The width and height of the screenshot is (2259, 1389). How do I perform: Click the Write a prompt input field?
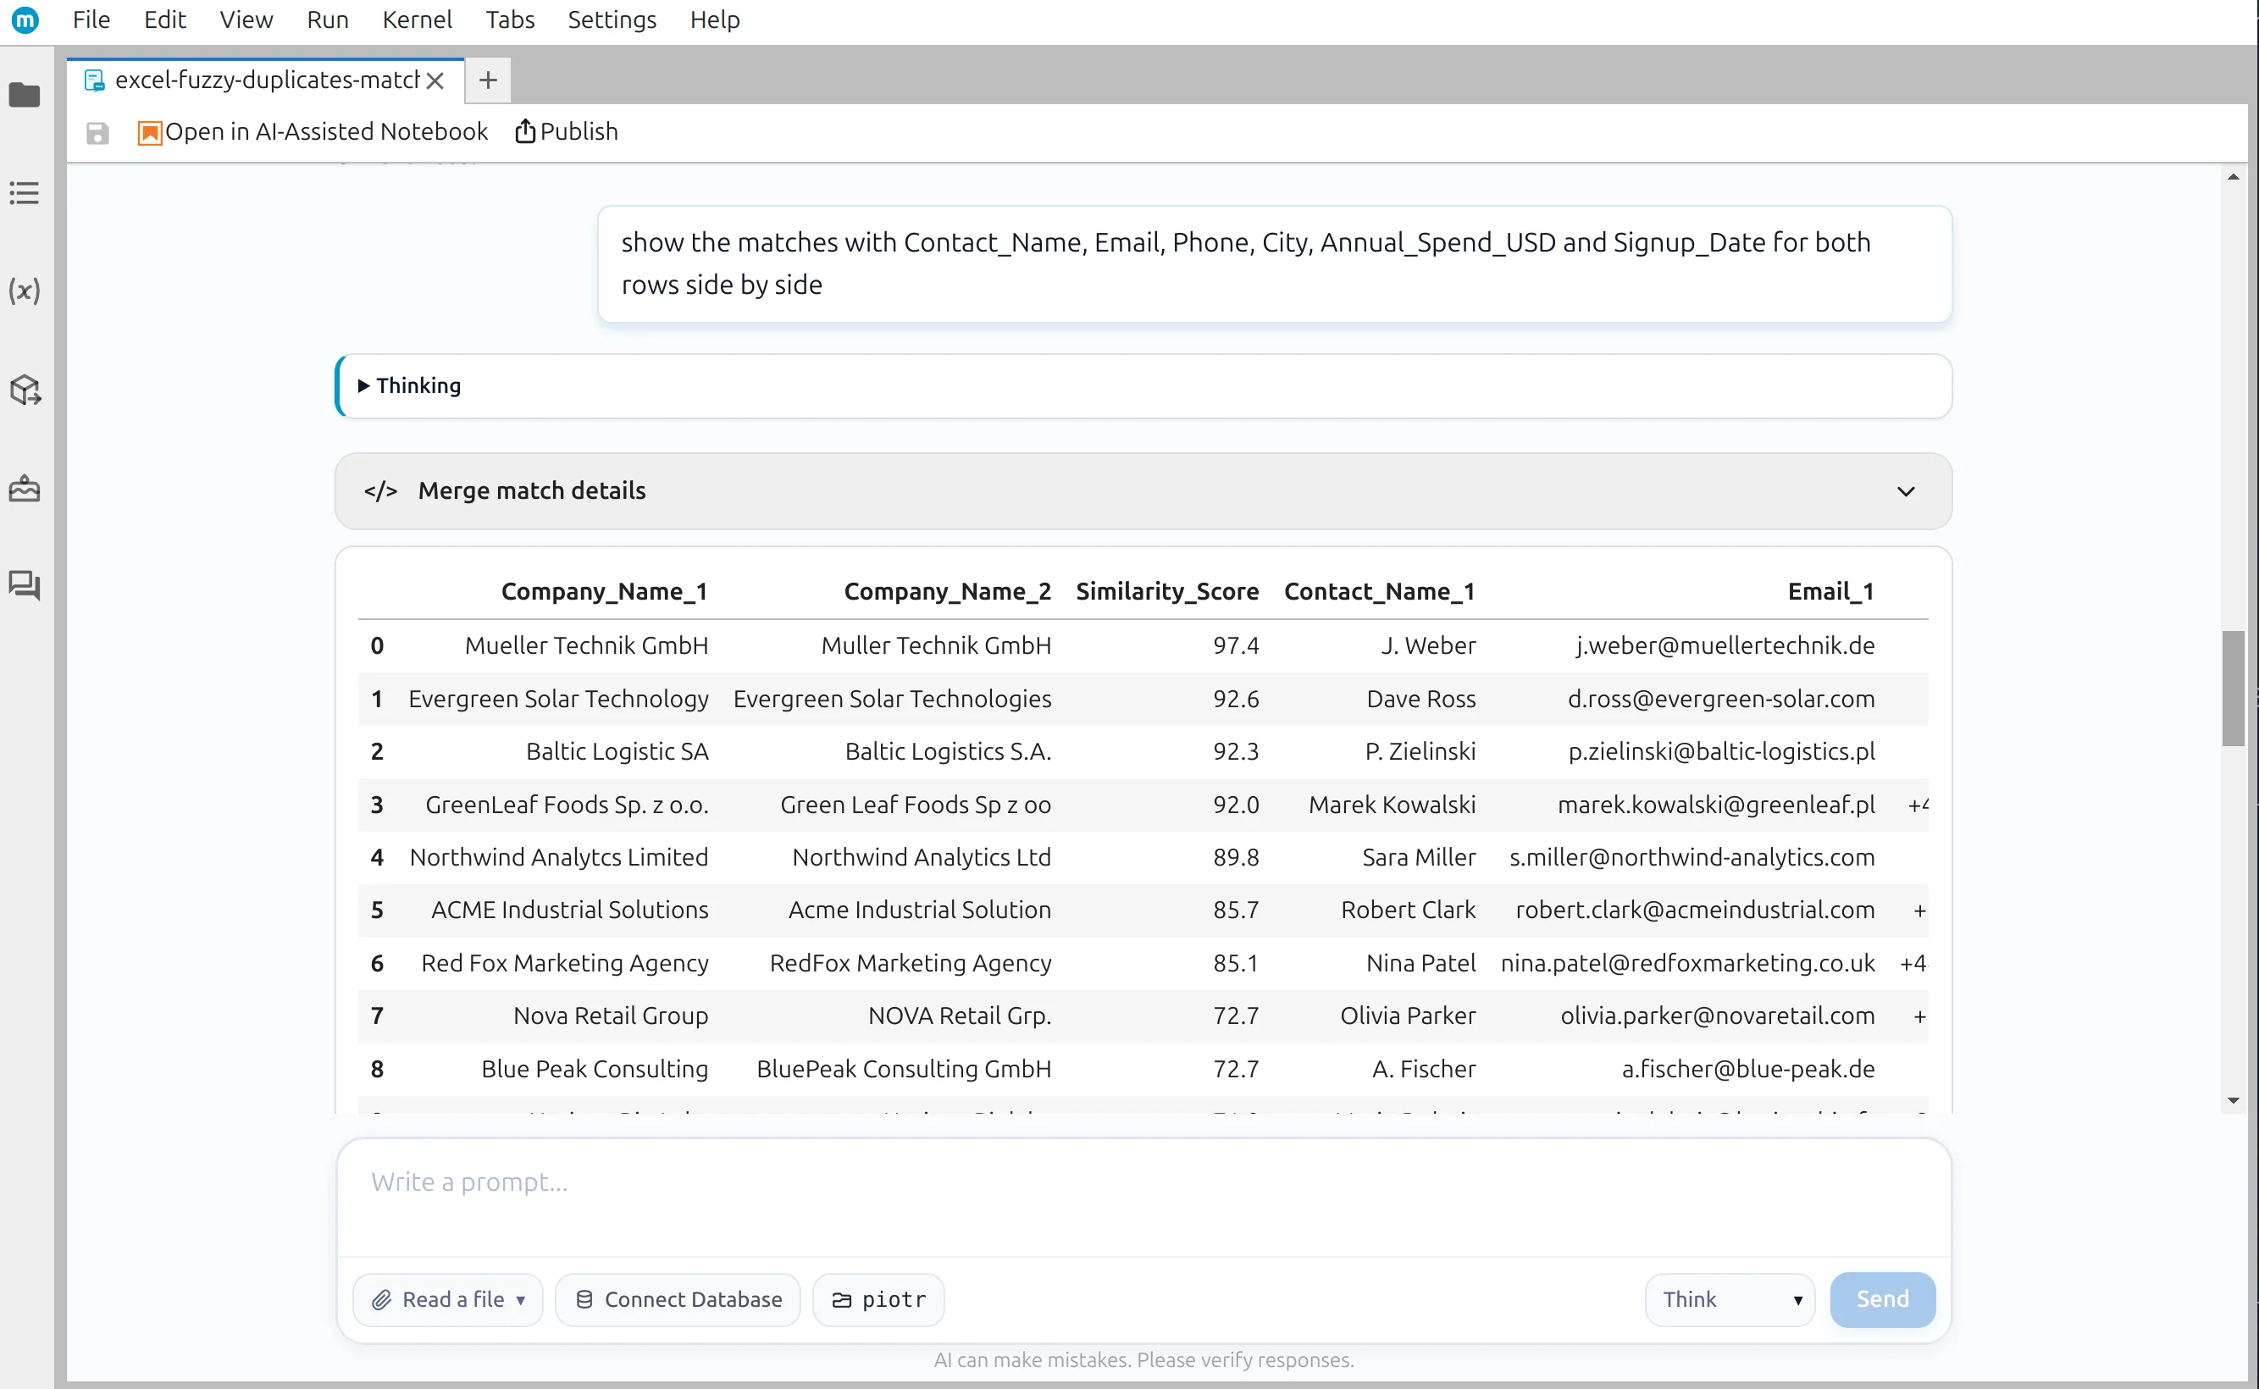click(x=1143, y=1197)
